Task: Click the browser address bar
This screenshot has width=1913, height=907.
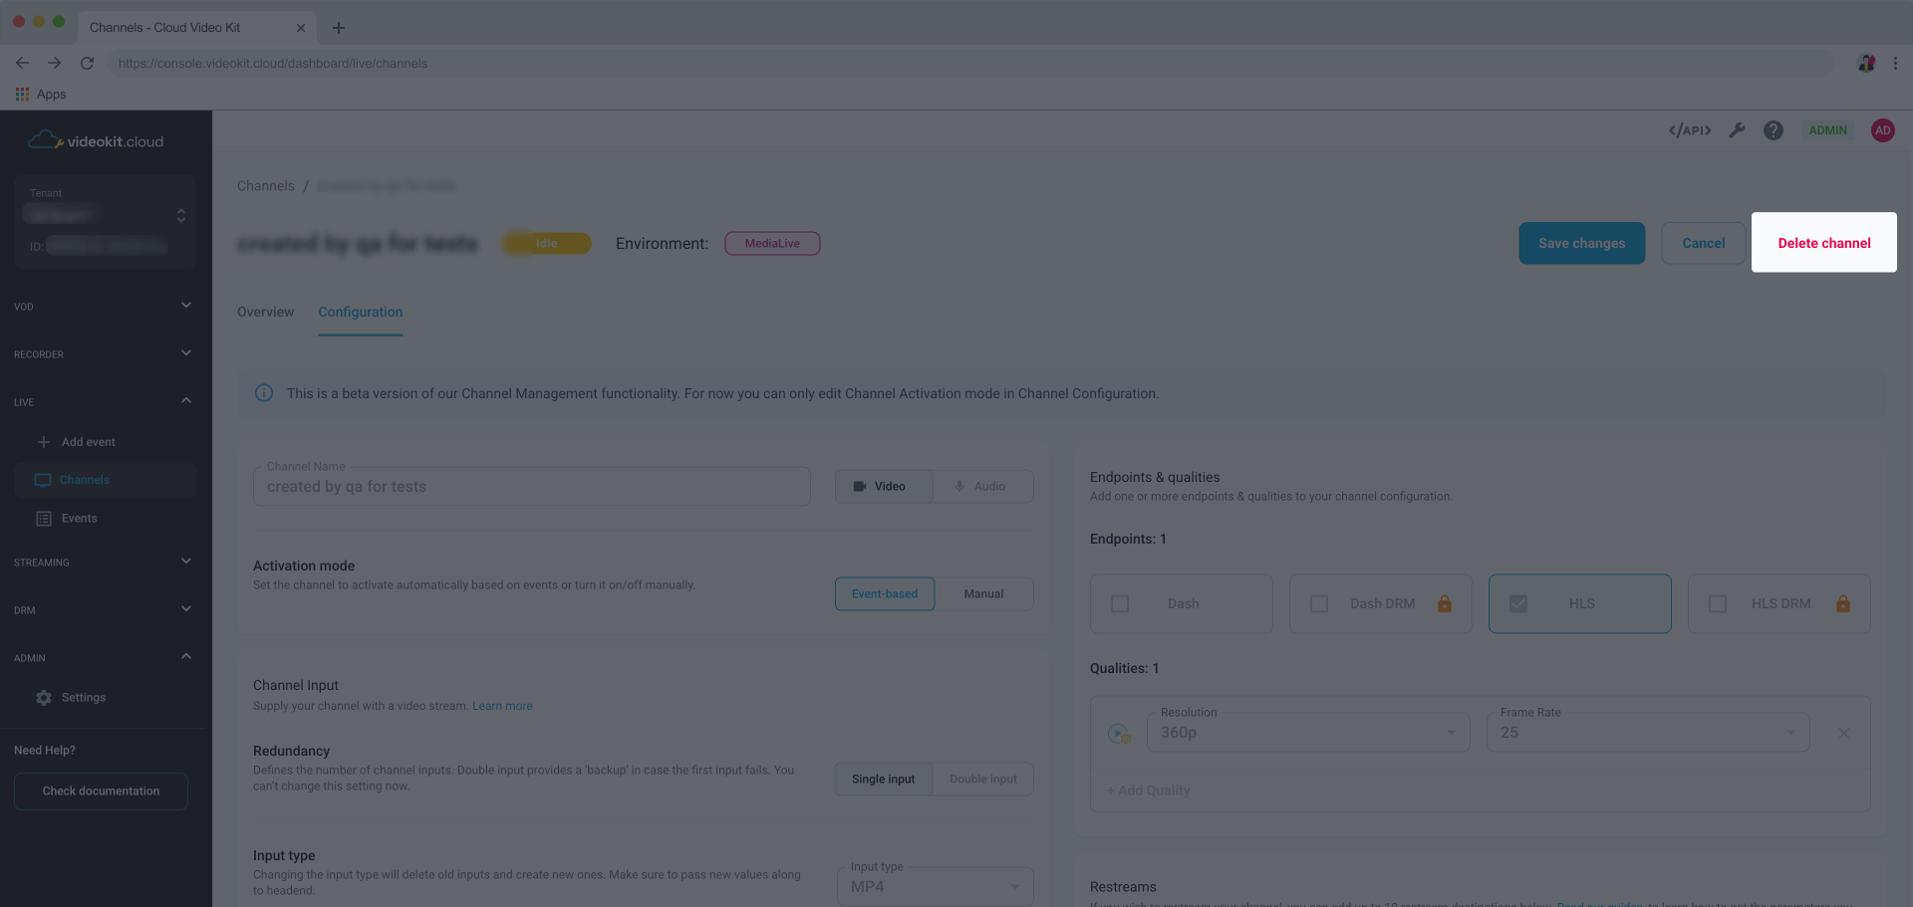Action: point(971,63)
